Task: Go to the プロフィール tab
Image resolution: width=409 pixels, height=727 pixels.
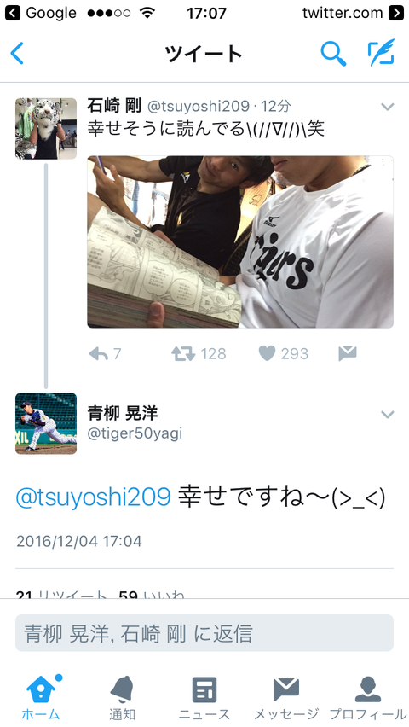Action: coord(368,698)
